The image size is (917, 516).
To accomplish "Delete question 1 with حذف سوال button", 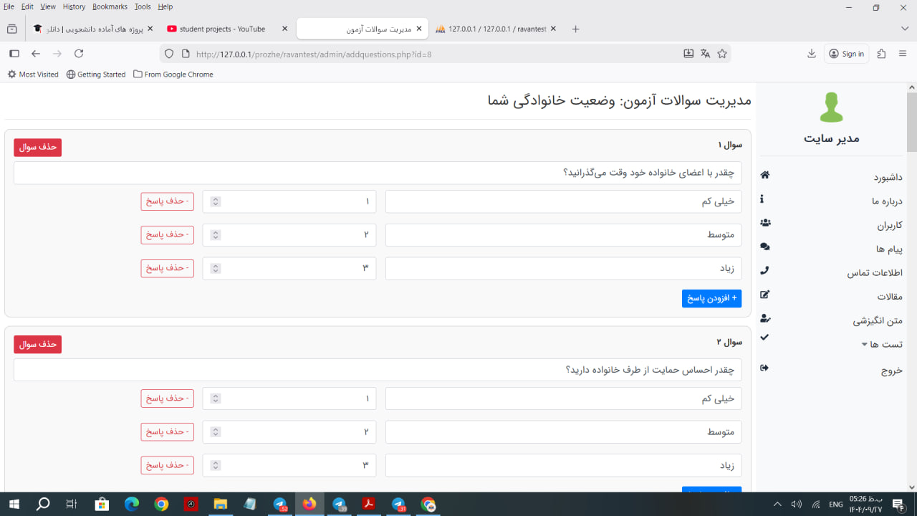I will [x=37, y=147].
